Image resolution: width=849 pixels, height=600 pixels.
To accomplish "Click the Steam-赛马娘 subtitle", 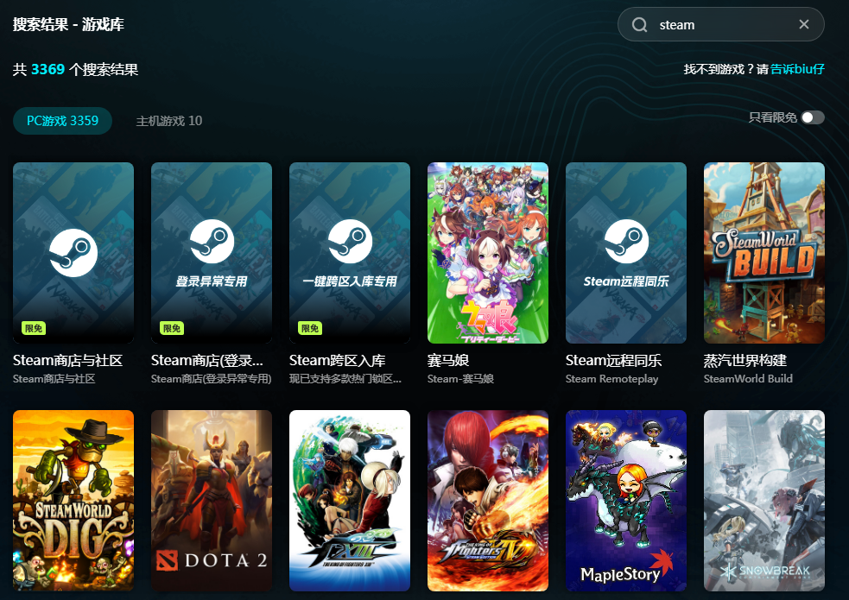I will point(460,379).
